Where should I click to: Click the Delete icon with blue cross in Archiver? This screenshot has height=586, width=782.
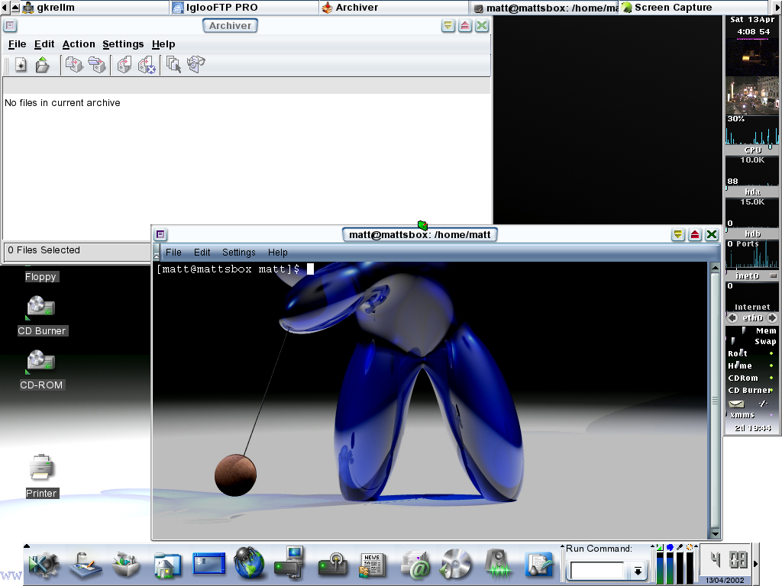147,65
